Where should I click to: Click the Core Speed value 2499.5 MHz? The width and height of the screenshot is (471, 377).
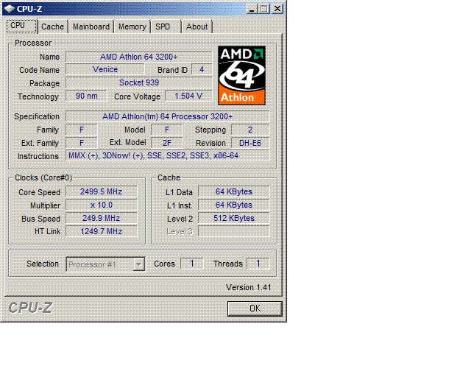(102, 191)
